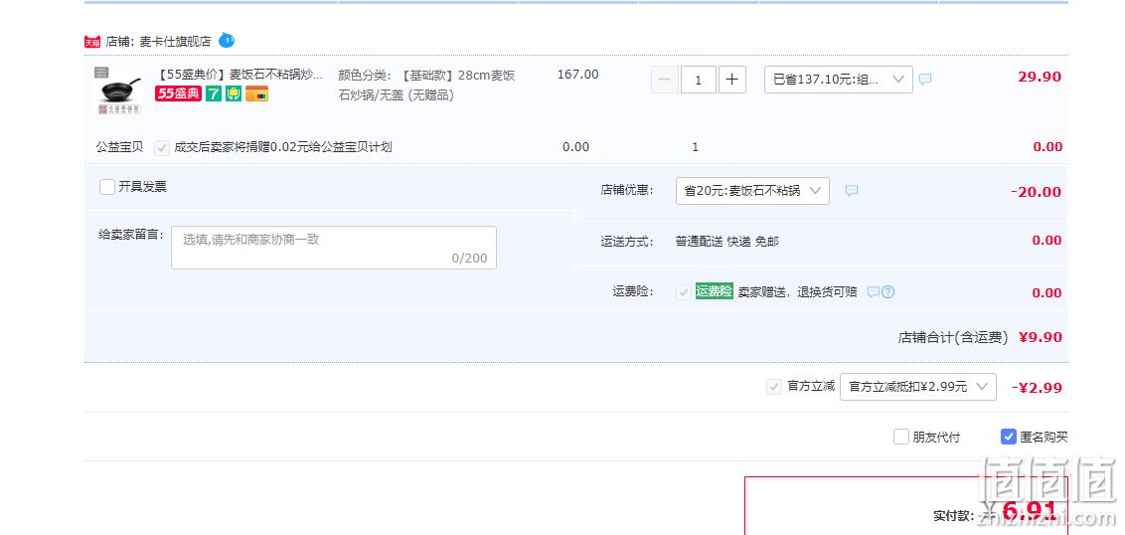
Task: Open the 【55盛典价】麦饭石不粘锅炒 product title link
Action: [x=239, y=75]
